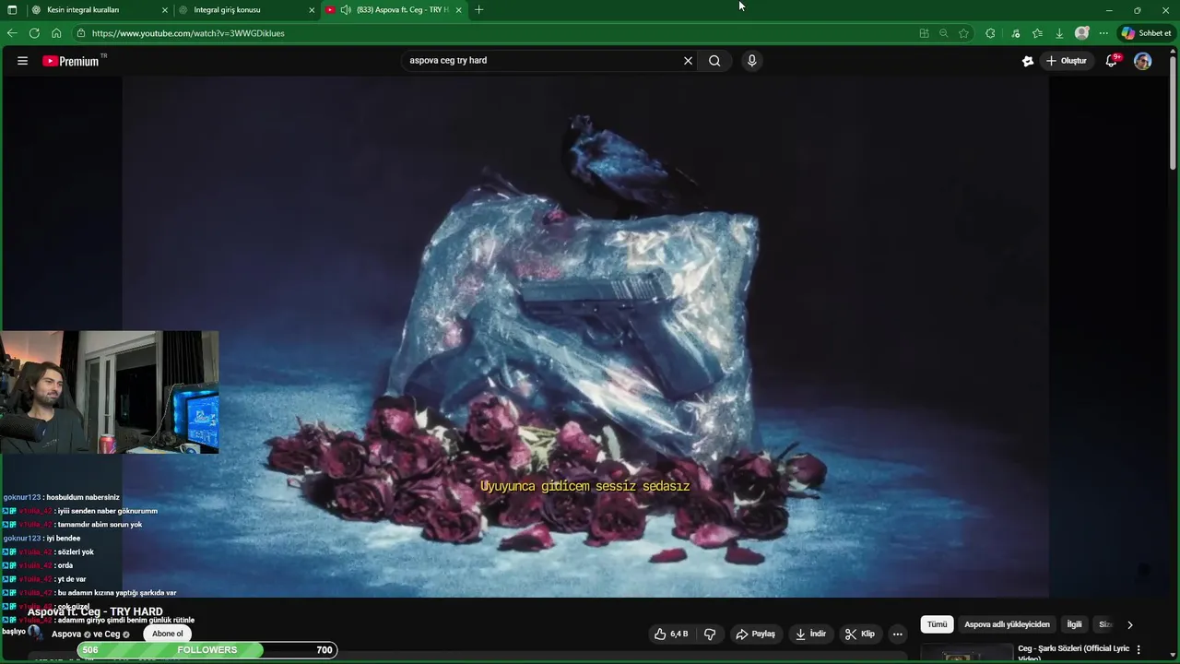Image resolution: width=1180 pixels, height=664 pixels.
Task: Open more actions three-dot menu under video
Action: (x=898, y=634)
